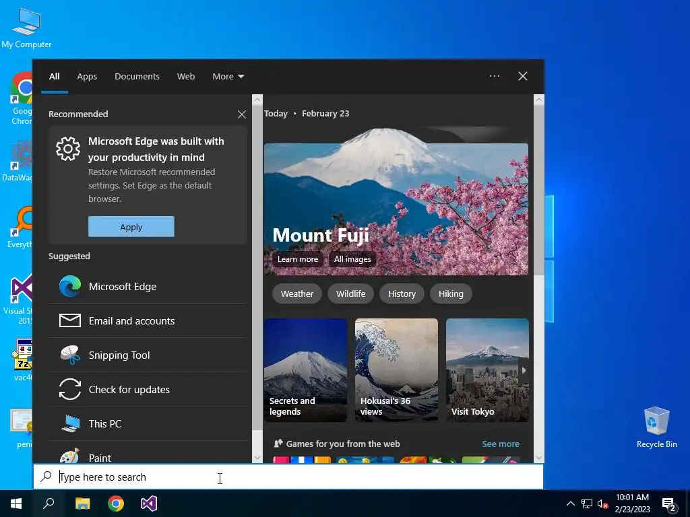
Task: Click Games for you from the web heading
Action: [343, 444]
